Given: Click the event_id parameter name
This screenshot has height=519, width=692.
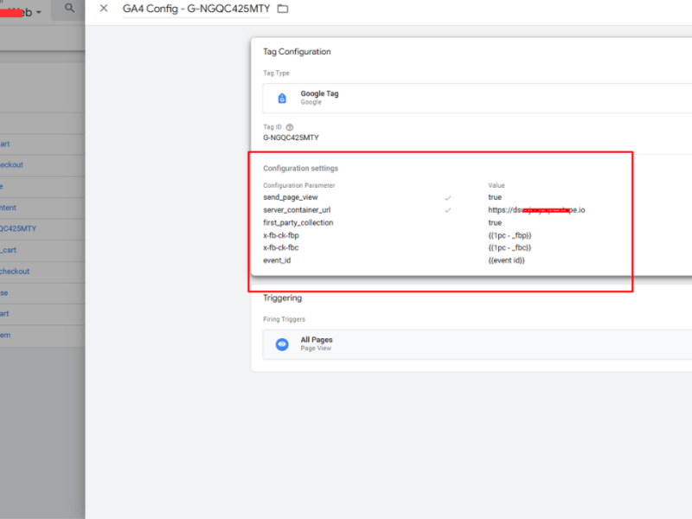Looking at the screenshot, I should [277, 260].
